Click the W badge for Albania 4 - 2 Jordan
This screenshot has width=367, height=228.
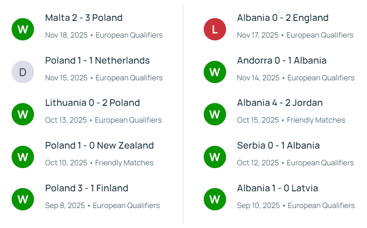coord(214,114)
